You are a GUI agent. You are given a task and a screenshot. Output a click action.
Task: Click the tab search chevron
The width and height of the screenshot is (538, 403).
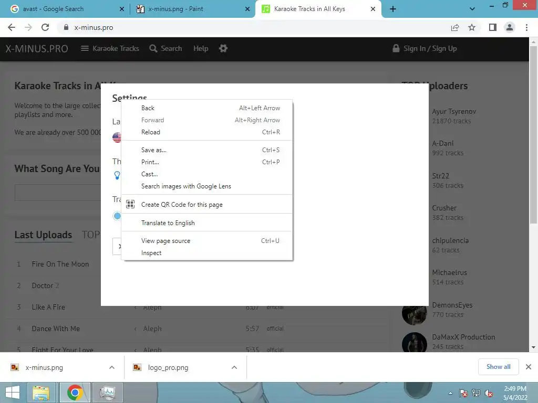tap(472, 9)
